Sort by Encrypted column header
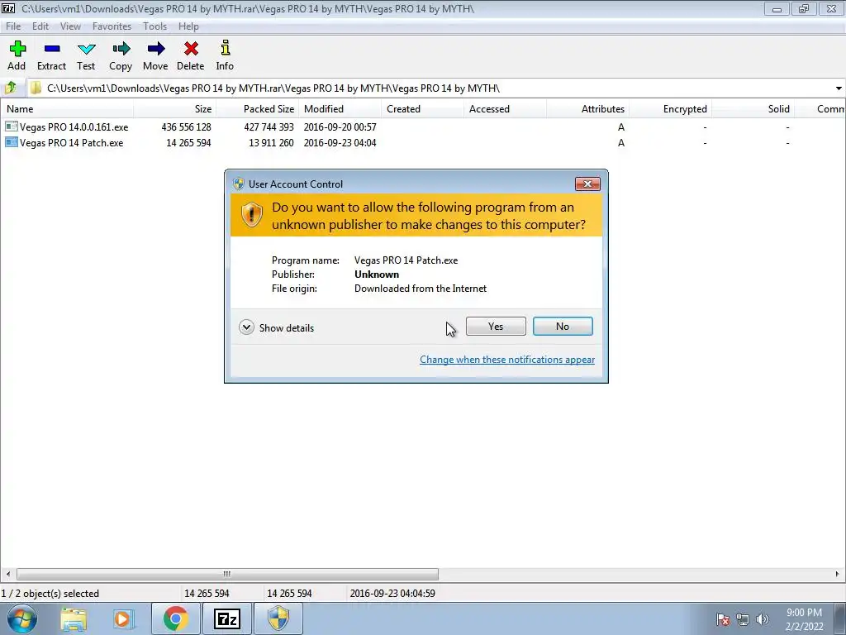Image resolution: width=846 pixels, height=635 pixels. [x=670, y=108]
